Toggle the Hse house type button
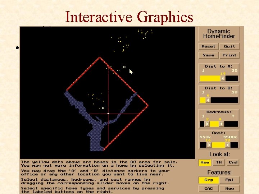This screenshot has width=259, height=194. click(205, 162)
